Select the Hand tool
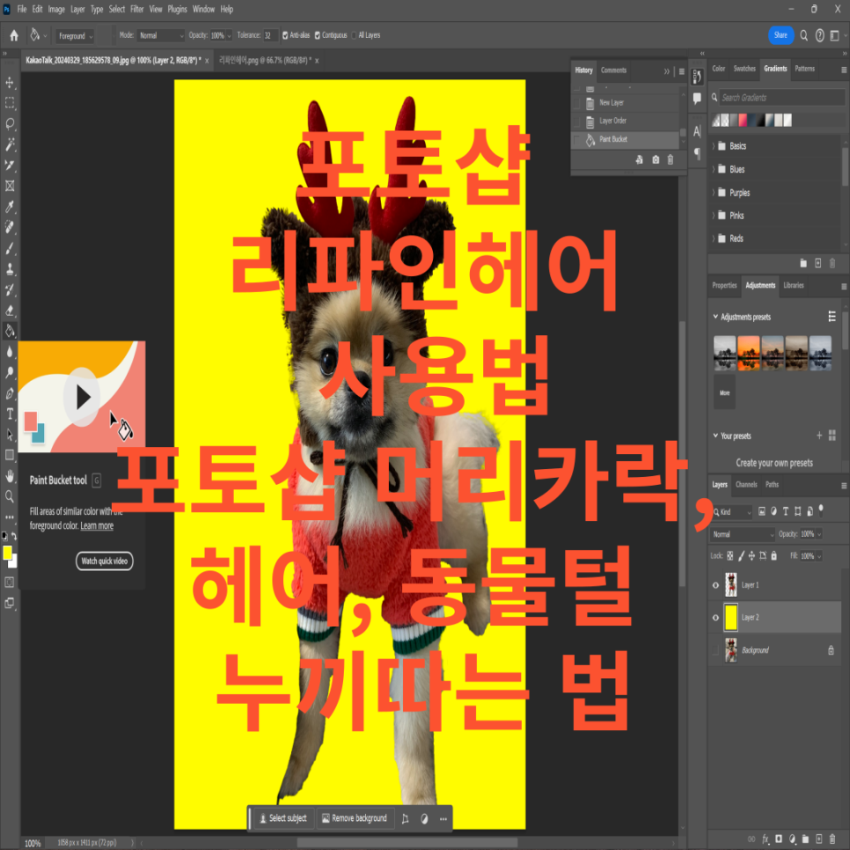Viewport: 850px width, 850px height. point(10,476)
